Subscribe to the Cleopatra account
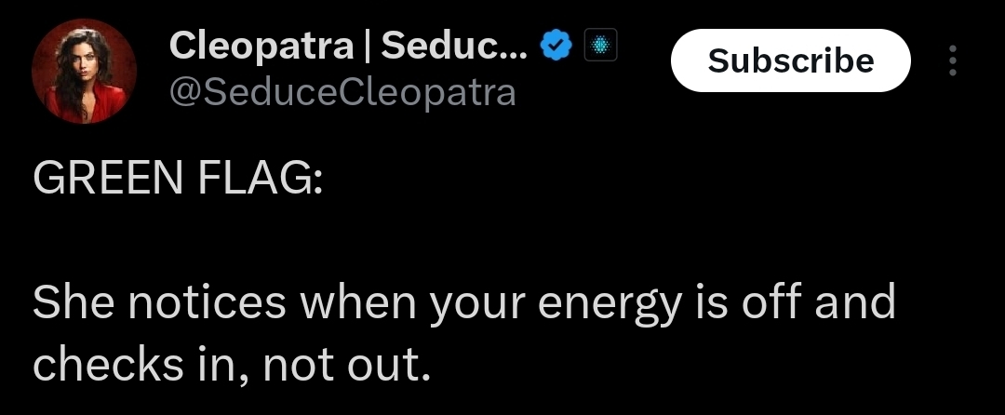The image size is (1005, 415). tap(790, 60)
